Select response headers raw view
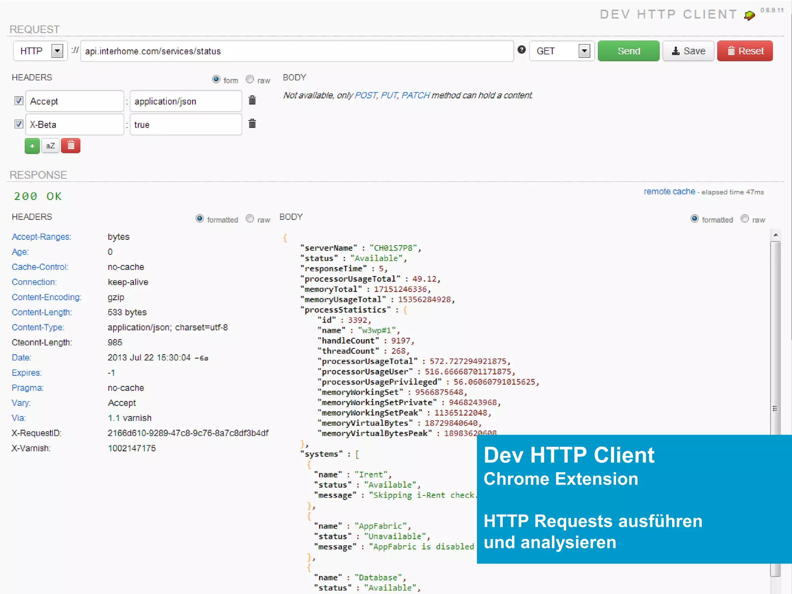The width and height of the screenshot is (792, 594). point(250,218)
